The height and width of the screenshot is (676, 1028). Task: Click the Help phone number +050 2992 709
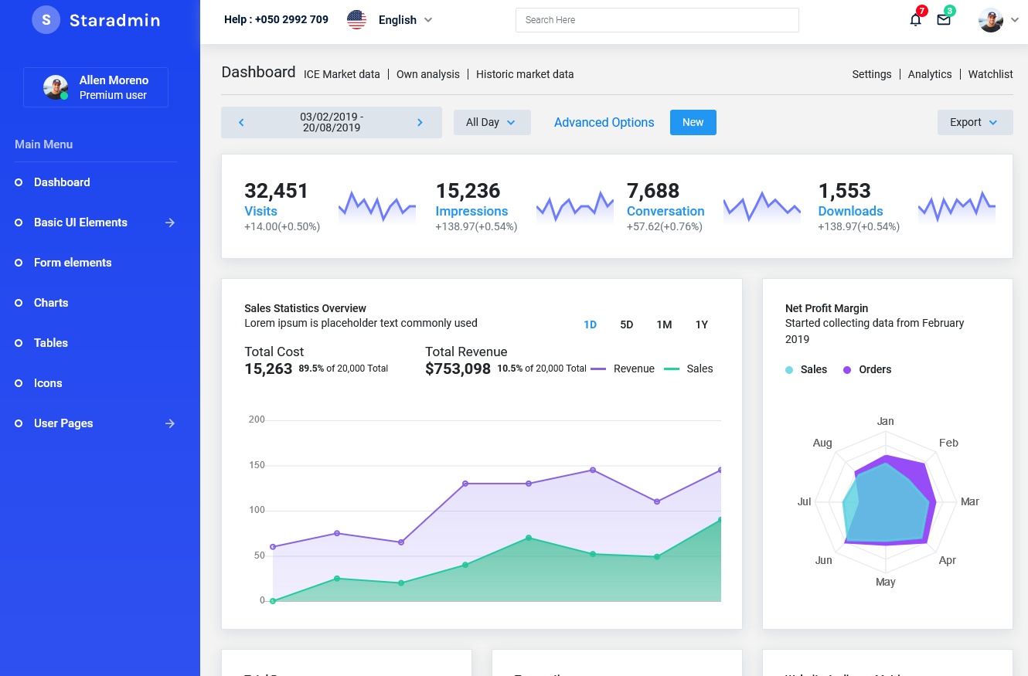pos(291,19)
